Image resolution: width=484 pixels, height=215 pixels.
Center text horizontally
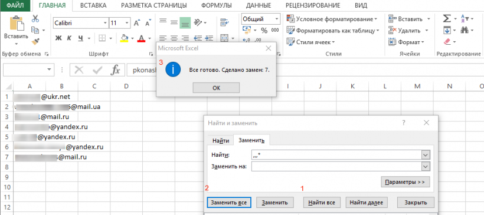pos(174,38)
